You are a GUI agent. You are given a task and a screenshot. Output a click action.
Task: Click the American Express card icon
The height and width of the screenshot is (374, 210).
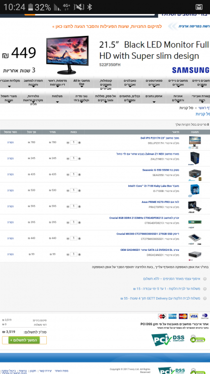click(x=173, y=316)
